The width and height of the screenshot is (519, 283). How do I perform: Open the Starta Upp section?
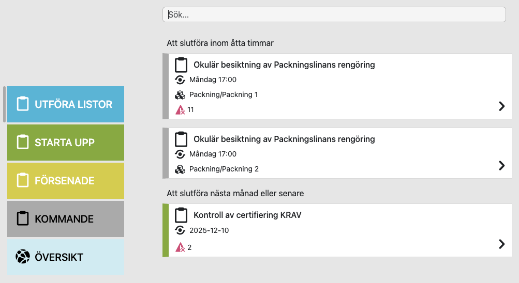[x=65, y=143]
